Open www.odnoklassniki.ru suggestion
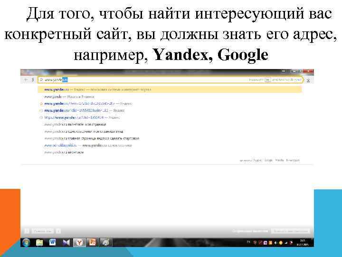This screenshot has width=342, height=257. pyautogui.click(x=88, y=145)
